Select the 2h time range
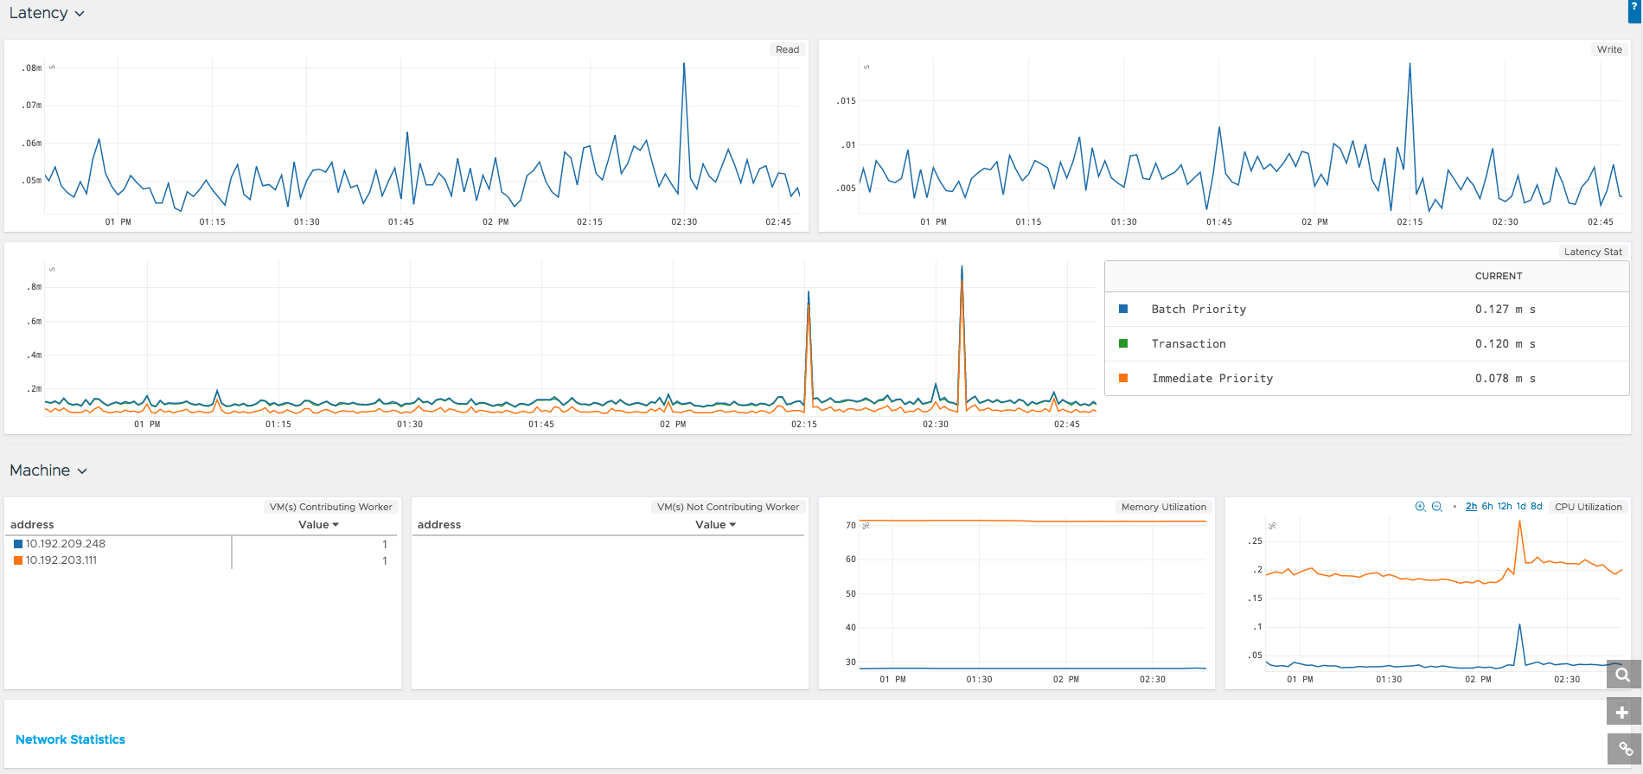The height and width of the screenshot is (774, 1643). pos(1471,507)
